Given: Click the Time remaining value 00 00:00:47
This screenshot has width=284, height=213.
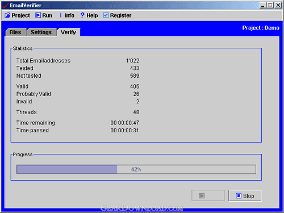Looking at the screenshot, I should click(125, 123).
